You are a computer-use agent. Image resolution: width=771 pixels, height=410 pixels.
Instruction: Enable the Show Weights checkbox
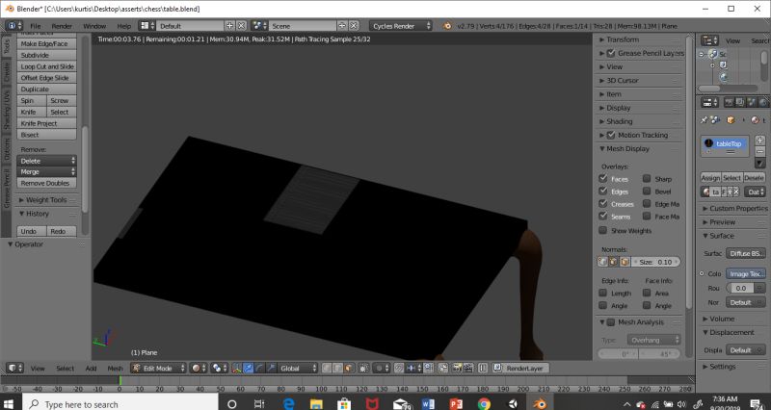click(603, 230)
